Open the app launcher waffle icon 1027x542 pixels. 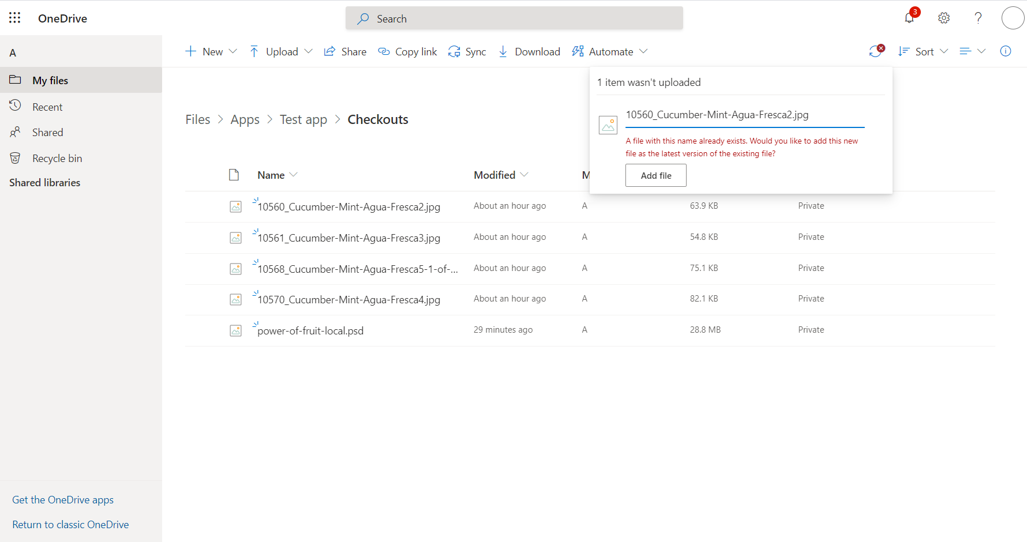point(15,18)
